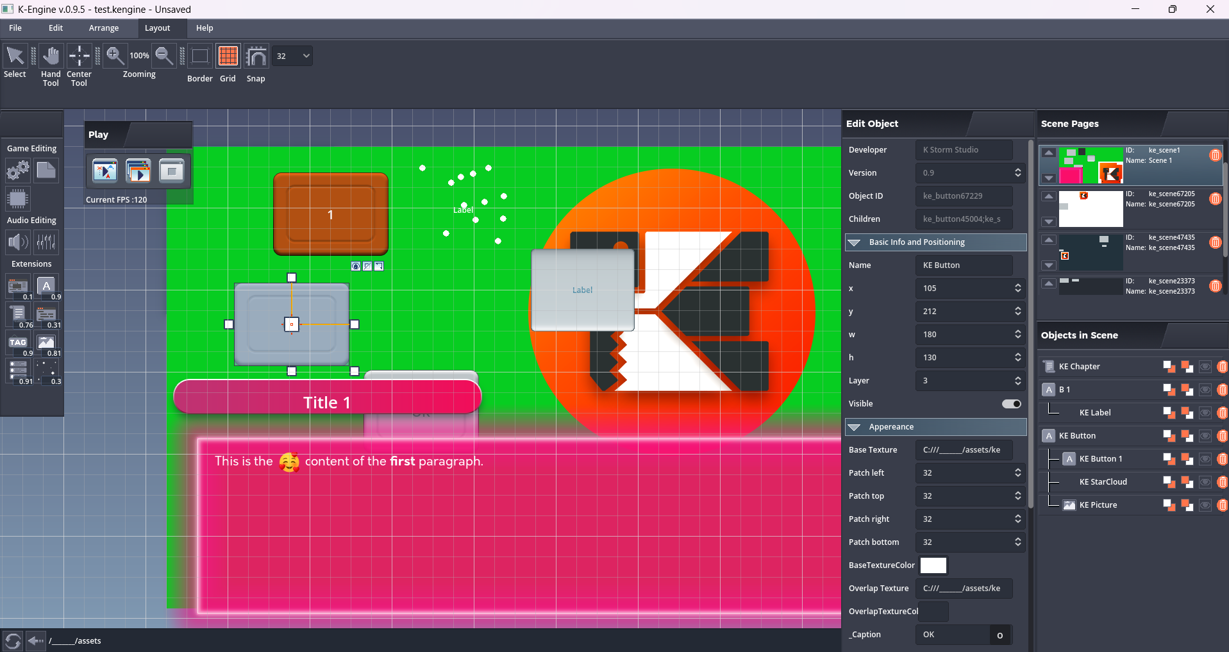The image size is (1229, 652).
Task: Click the refresh icon in the assets bar
Action: pos(13,640)
